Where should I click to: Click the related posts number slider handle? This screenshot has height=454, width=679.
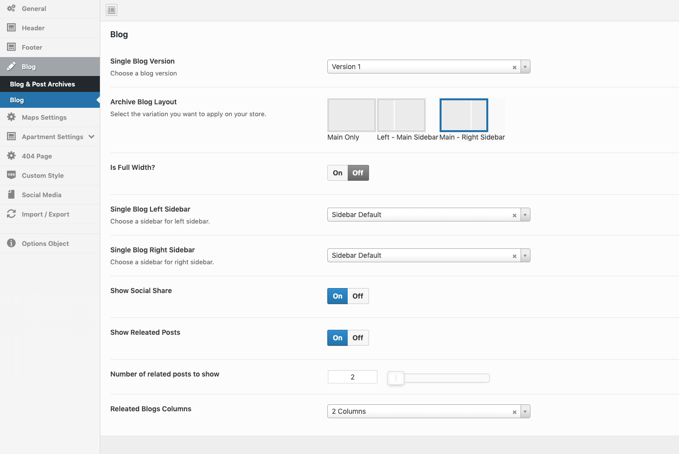pos(396,378)
